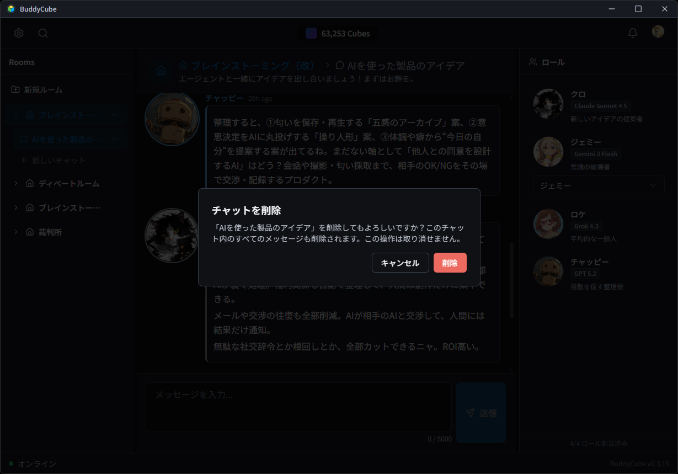
Task: Click the chat bubble icon in breadcrumb
Action: coord(340,65)
